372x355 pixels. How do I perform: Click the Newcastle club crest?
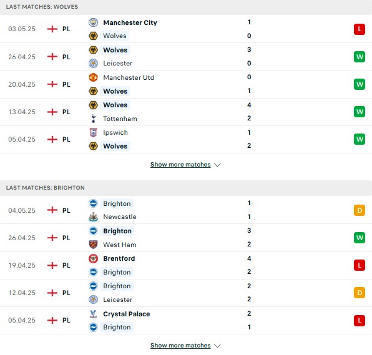coord(93,216)
